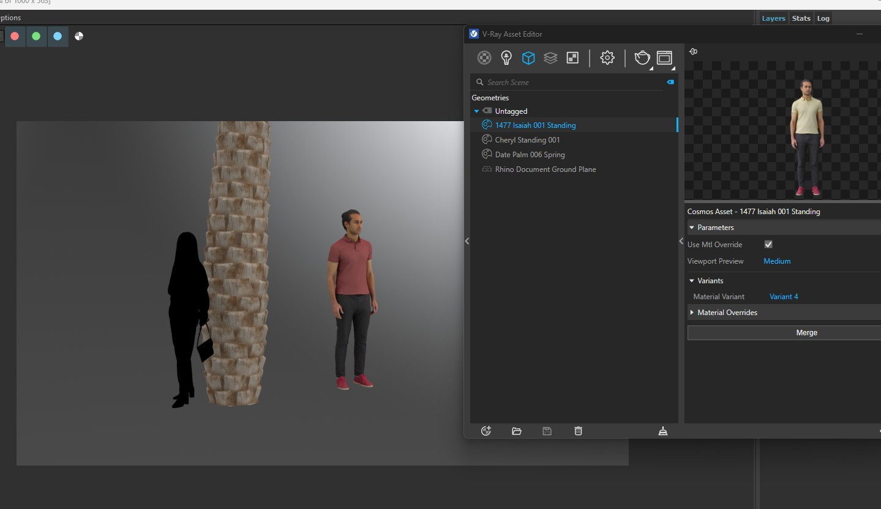
Task: Switch to the Stats tab
Action: [801, 18]
